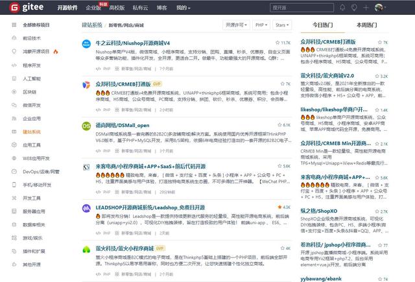Star the 德尚网络/DSMall_open project
415x282 pixels.
[x=279, y=124]
